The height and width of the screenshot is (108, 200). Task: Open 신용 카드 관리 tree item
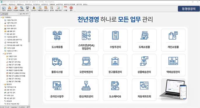(10, 93)
